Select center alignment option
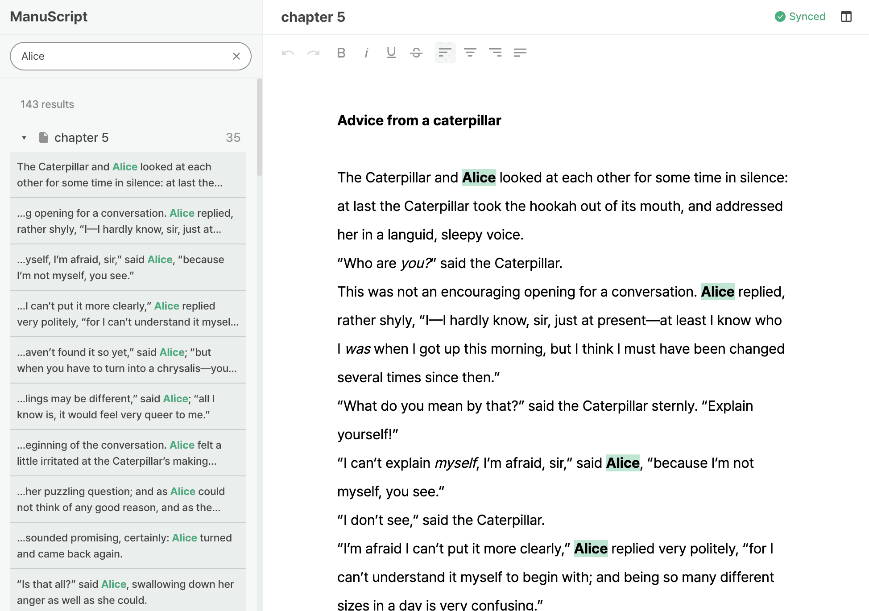The width and height of the screenshot is (869, 611). (x=470, y=53)
